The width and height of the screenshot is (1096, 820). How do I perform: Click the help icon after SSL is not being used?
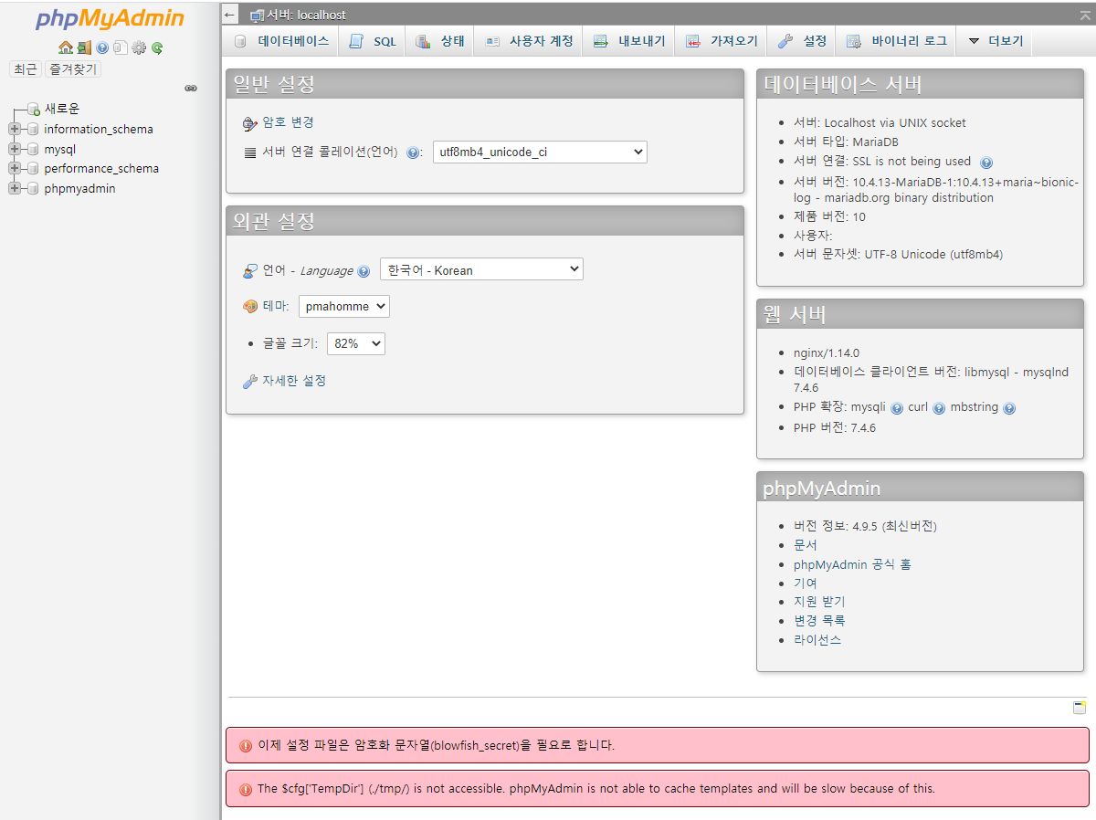click(x=985, y=163)
